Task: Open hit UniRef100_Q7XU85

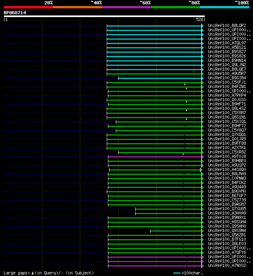Action: coord(227,209)
